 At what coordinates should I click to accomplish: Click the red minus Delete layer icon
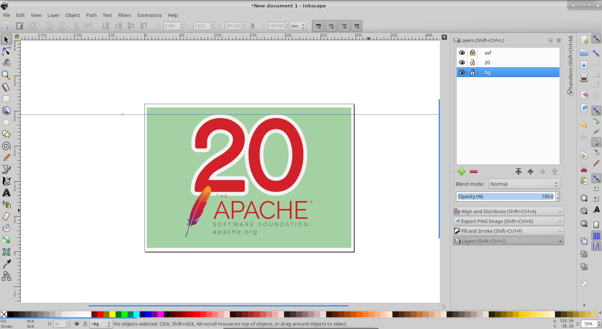474,171
